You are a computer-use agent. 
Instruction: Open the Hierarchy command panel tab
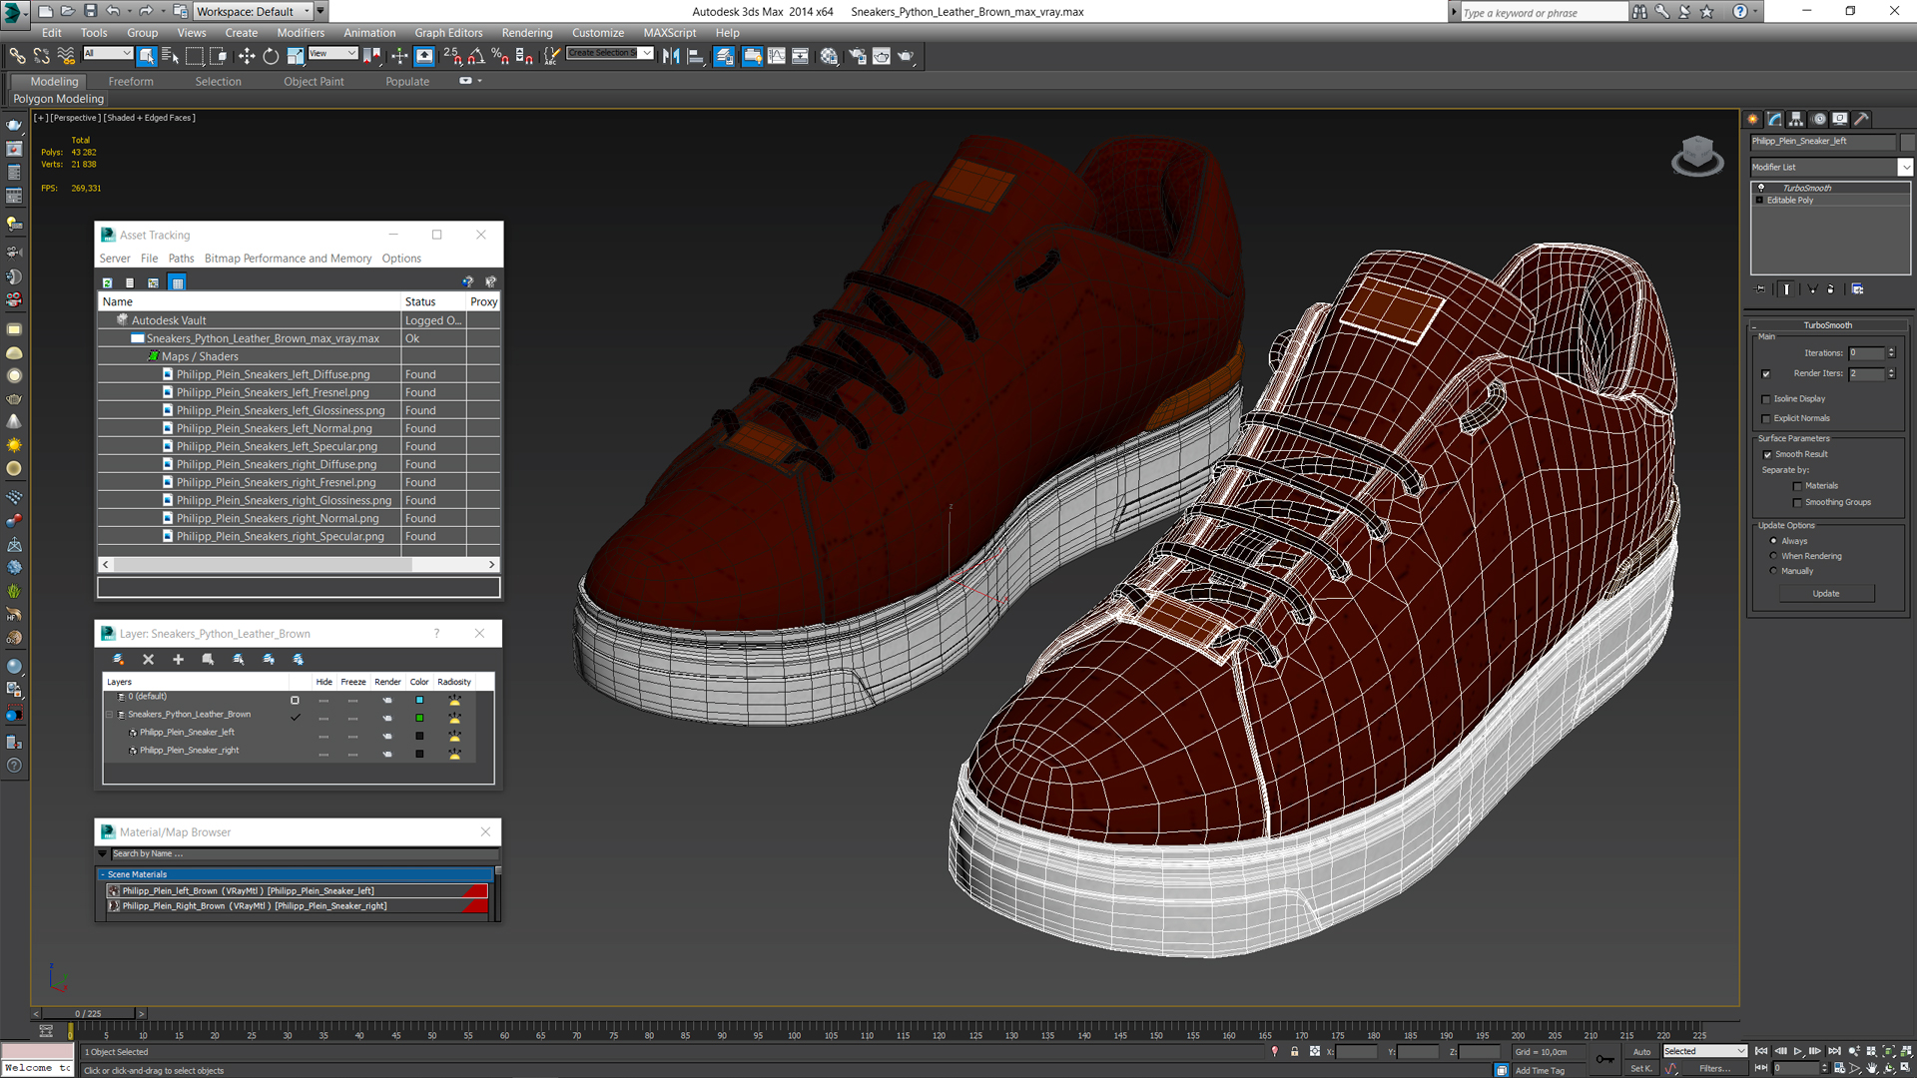pyautogui.click(x=1796, y=119)
